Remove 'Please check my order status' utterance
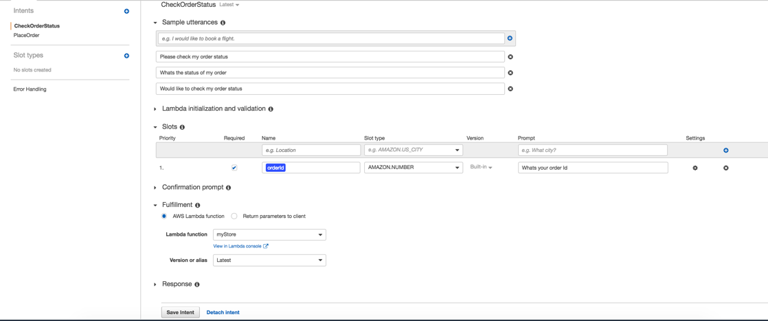768x321 pixels. (510, 57)
